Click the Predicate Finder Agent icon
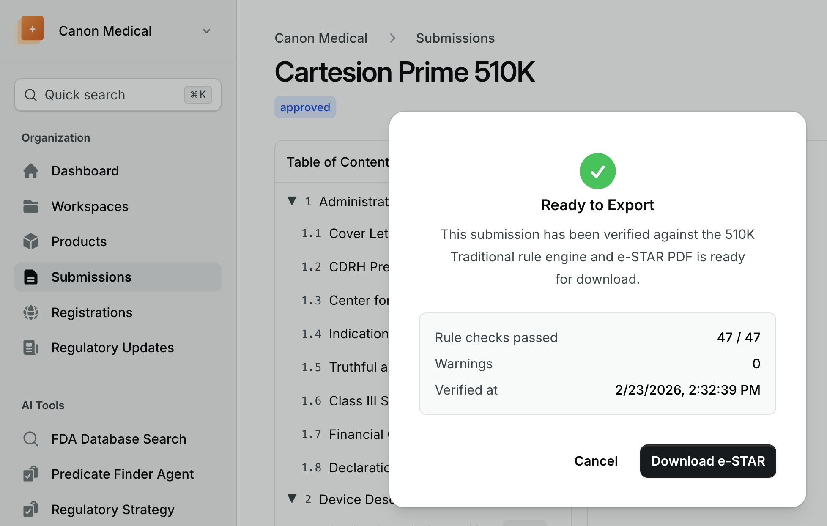The height and width of the screenshot is (526, 827). tap(31, 474)
